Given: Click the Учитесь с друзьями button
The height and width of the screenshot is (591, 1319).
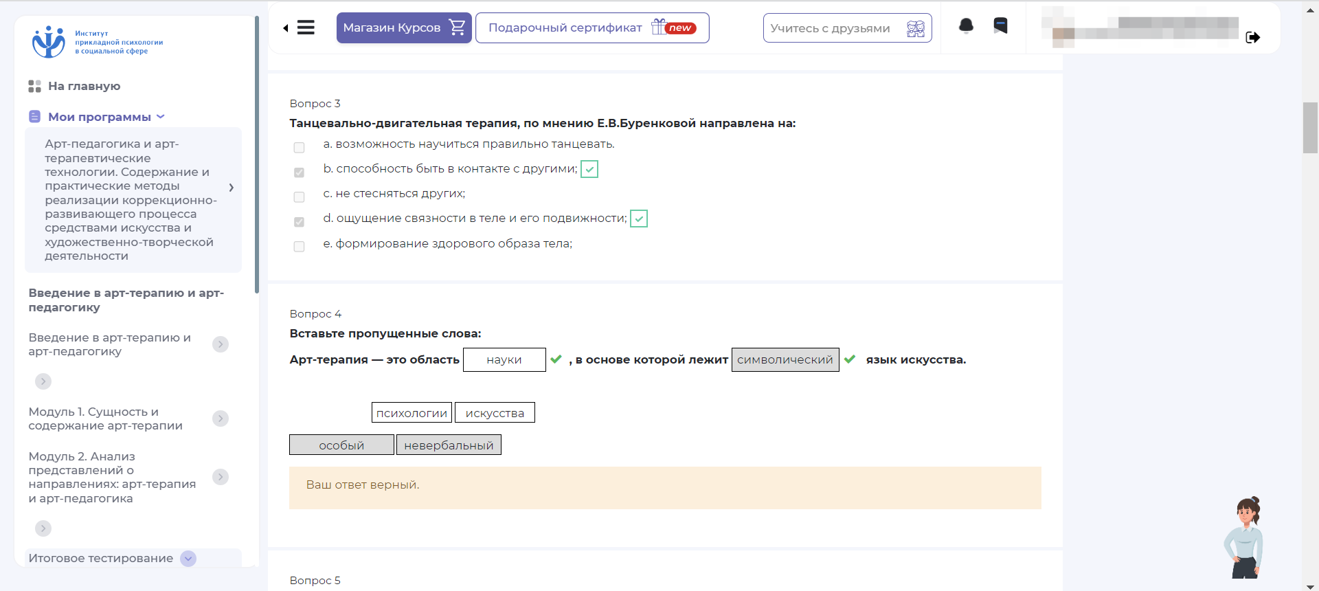Looking at the screenshot, I should tap(847, 28).
